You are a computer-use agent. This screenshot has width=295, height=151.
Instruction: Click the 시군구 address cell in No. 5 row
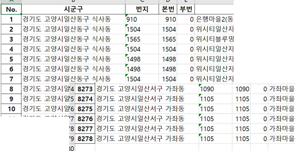[x=73, y=59]
